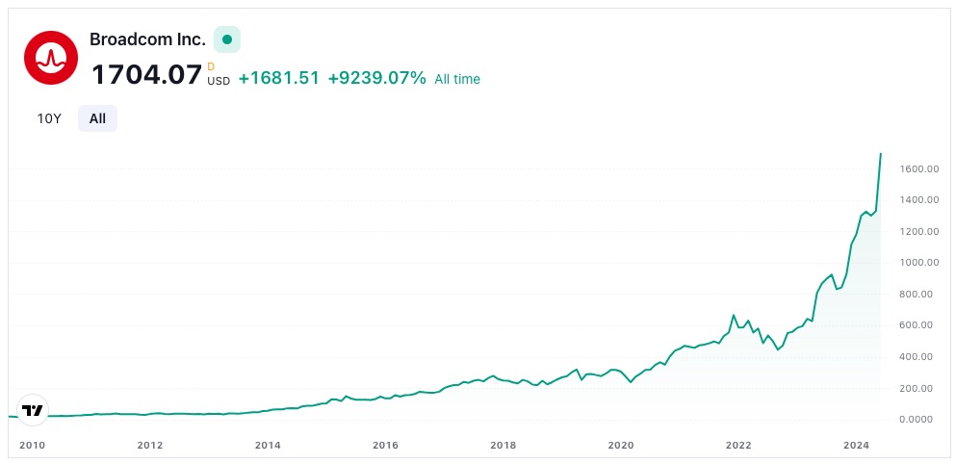
Task: Select 2018 on the time axis
Action: (503, 445)
